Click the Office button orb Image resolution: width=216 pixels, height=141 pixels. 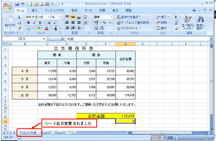tap(7, 7)
